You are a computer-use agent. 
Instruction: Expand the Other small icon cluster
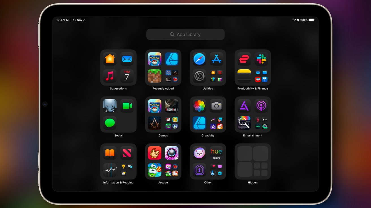[217, 170]
